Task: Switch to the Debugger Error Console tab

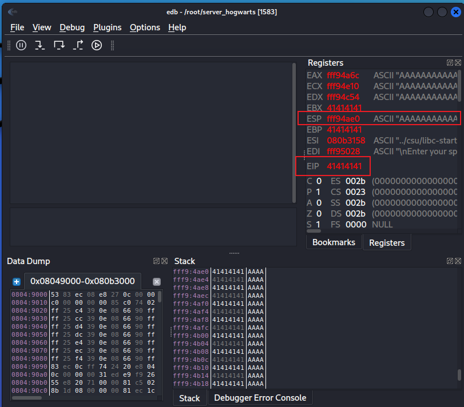Action: [260, 397]
